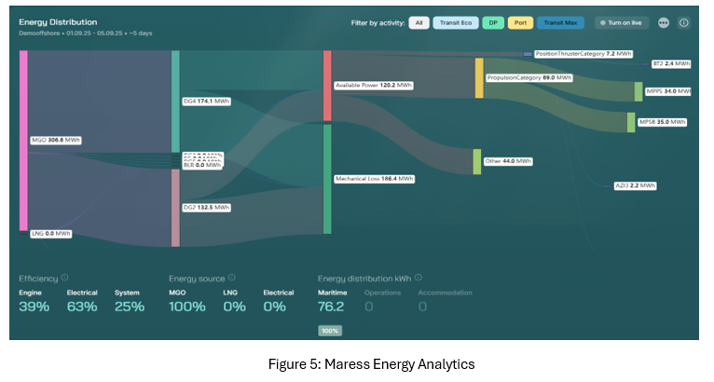Image resolution: width=714 pixels, height=382 pixels.
Task: Select the All activity filter
Action: coord(419,22)
